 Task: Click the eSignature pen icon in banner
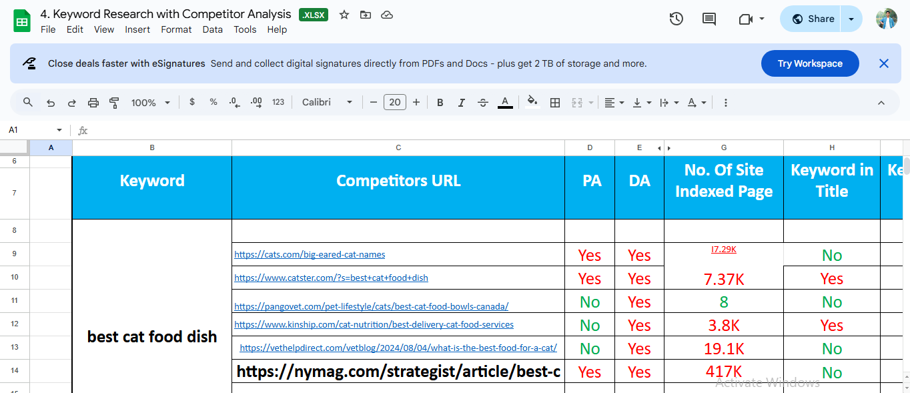[29, 63]
